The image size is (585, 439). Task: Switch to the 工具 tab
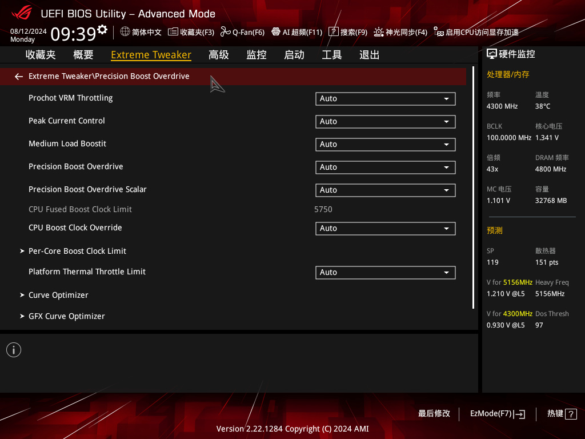pyautogui.click(x=332, y=55)
